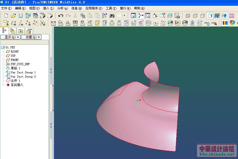The width and height of the screenshot is (238, 159).
Task: Create a new file with blank page icon
Action: pyautogui.click(x=6, y=16)
